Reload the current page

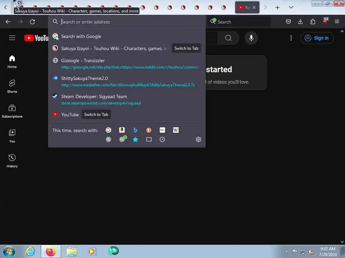32,22
